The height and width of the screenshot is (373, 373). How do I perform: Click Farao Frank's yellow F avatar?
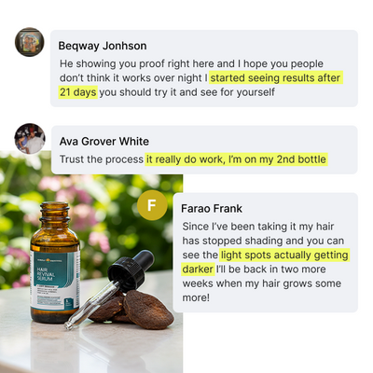152,205
